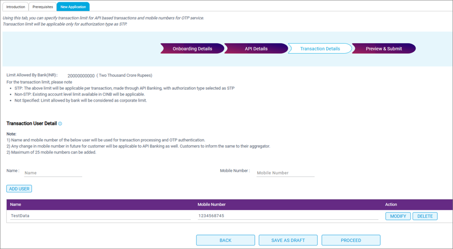Click the Mobile Number column header
Viewport: 453px width, 249px height.
click(212, 205)
